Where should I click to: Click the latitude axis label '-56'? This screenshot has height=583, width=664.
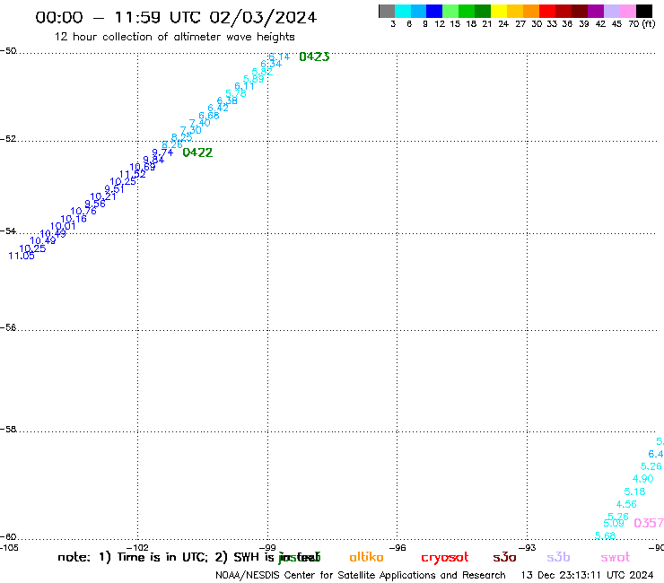tap(8, 327)
